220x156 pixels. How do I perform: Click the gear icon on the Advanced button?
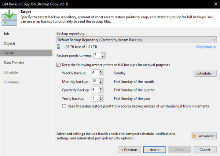194,136
